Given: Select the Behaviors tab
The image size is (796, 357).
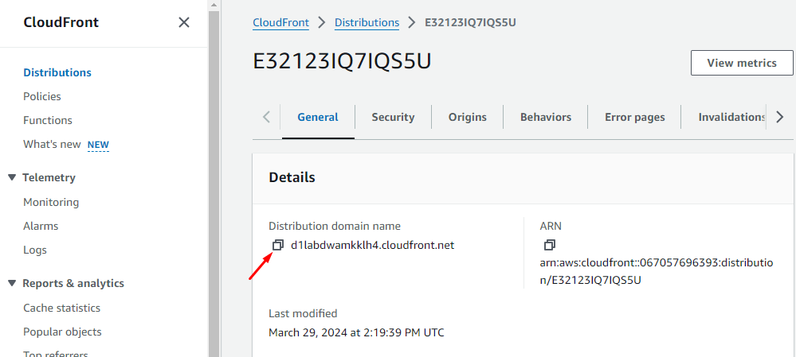Looking at the screenshot, I should point(546,117).
